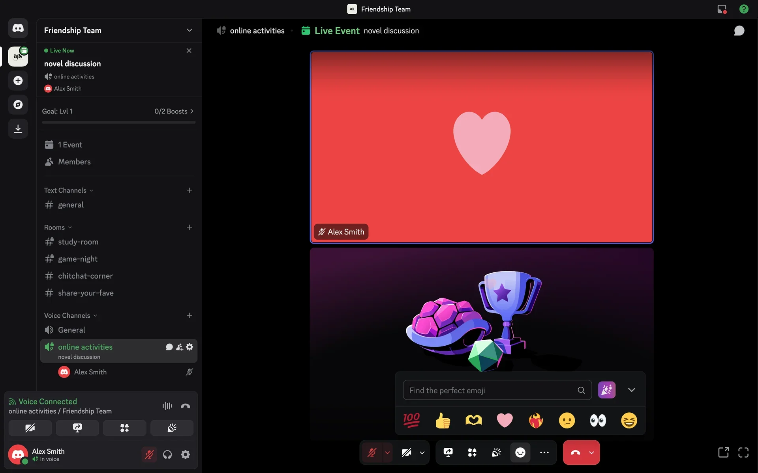Open the Explore servers compass icon
Screen dimensions: 758x473
point(18,104)
